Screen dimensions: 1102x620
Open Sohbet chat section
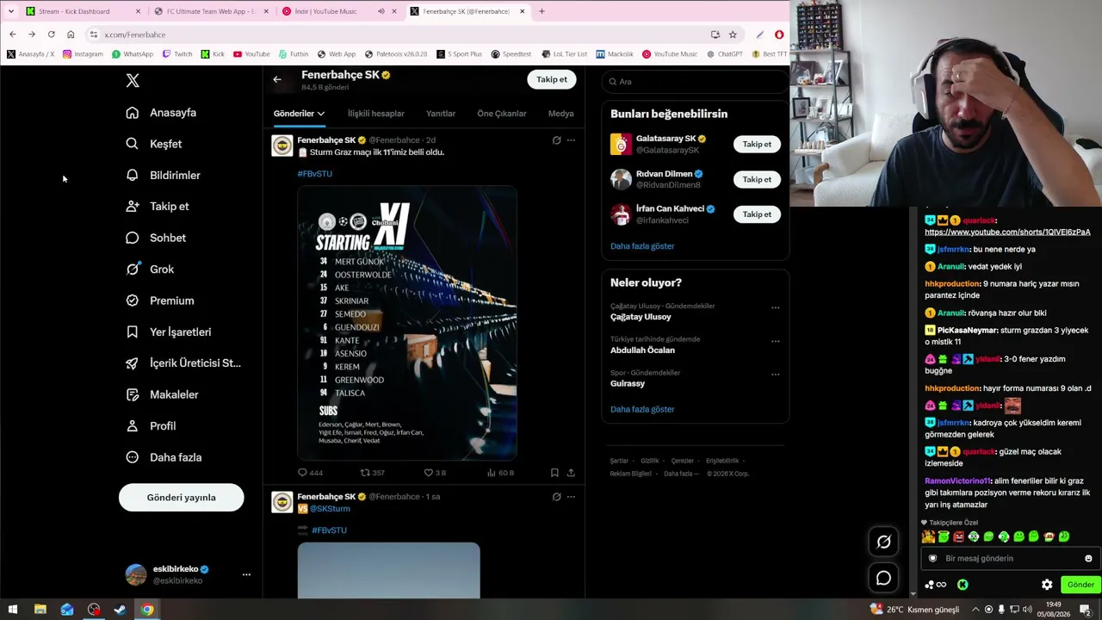click(156, 238)
